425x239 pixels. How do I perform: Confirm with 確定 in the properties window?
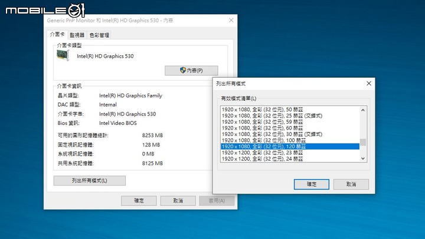(139, 201)
